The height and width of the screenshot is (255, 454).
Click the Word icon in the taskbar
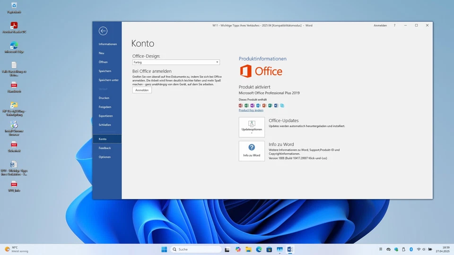[290, 249]
